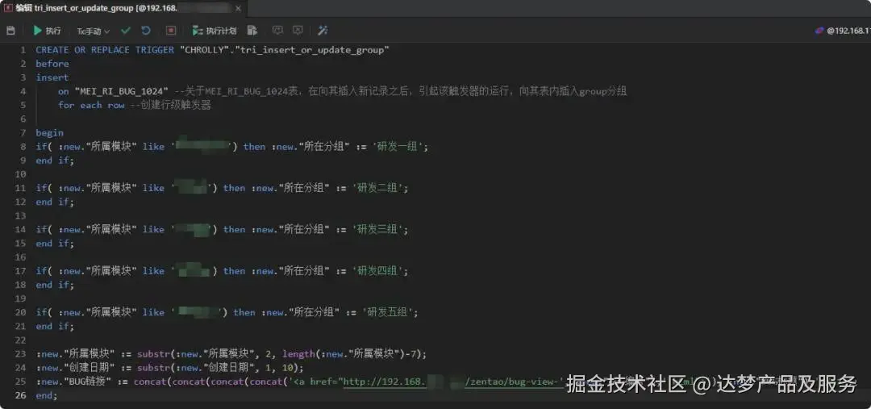Click the 'before' keyword on line 2
Image resolution: width=871 pixels, height=409 pixels.
click(x=52, y=64)
